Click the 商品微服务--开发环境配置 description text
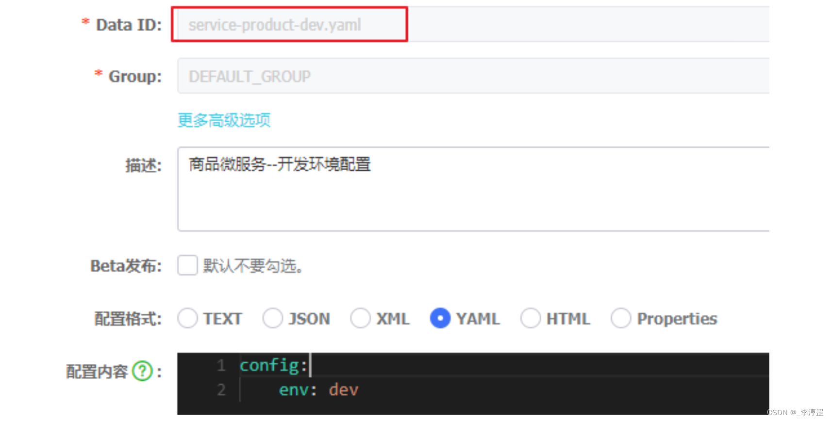 click(280, 164)
